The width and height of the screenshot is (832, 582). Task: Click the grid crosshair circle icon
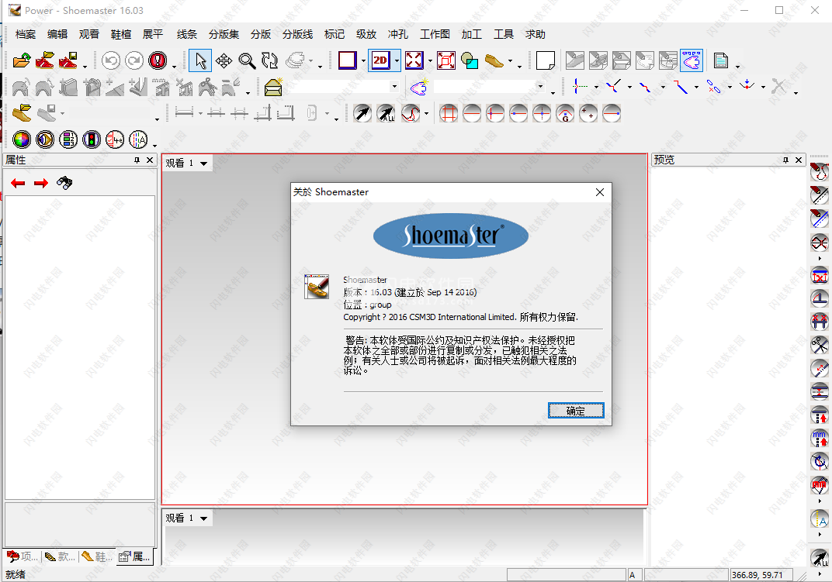449,113
